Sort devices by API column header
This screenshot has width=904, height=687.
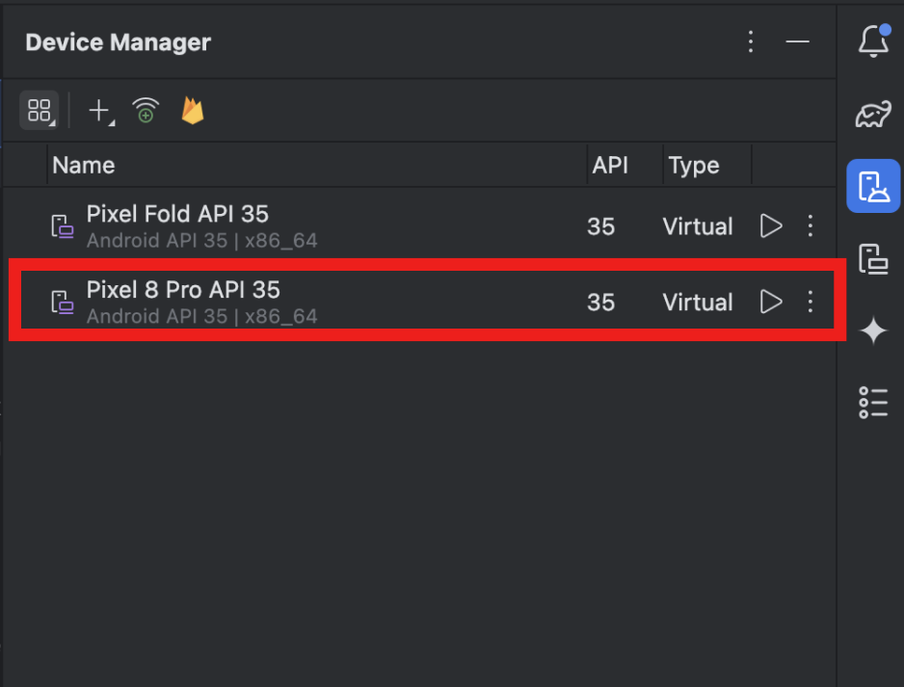(610, 165)
